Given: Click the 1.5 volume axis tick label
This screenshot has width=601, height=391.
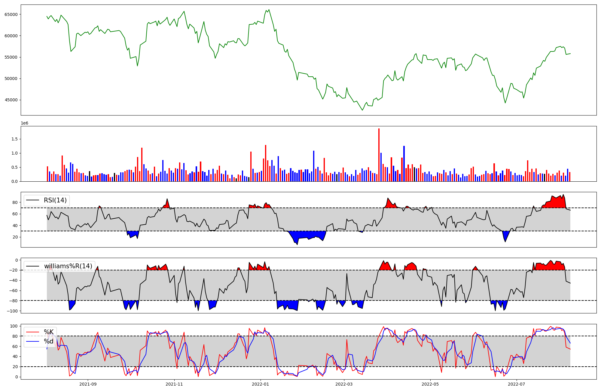Looking at the screenshot, I should (x=14, y=139).
